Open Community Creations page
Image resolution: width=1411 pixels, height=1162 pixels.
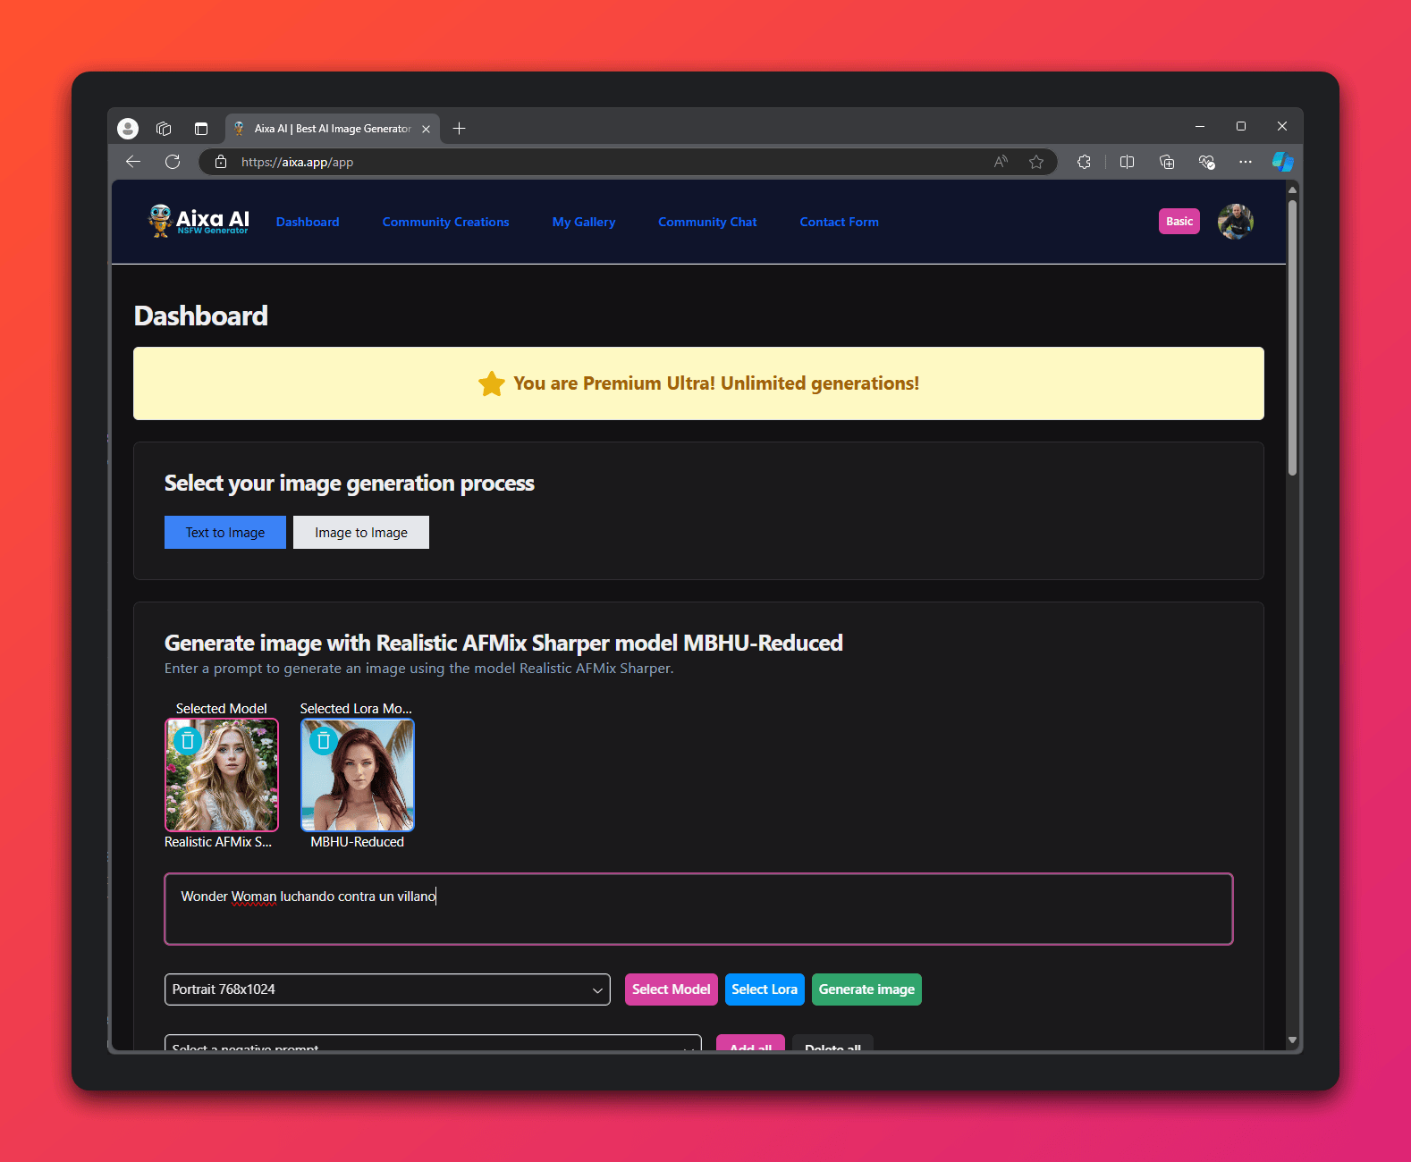[445, 222]
